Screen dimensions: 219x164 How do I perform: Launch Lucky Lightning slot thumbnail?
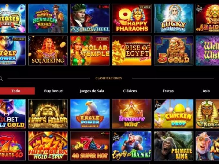coord(174,18)
